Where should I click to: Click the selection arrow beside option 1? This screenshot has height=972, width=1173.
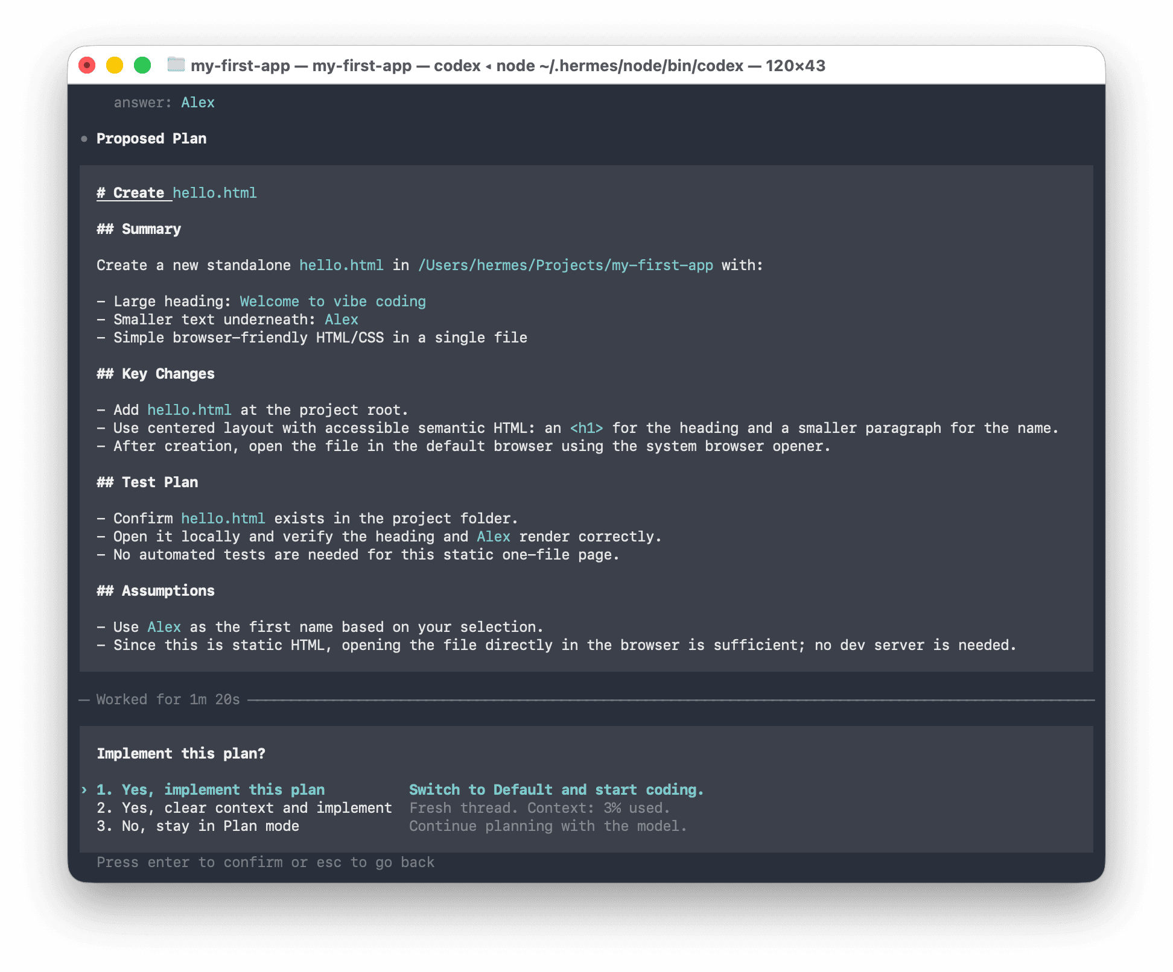(84, 790)
